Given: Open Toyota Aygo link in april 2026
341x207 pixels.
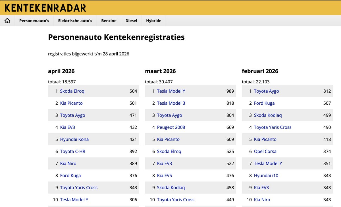Looking at the screenshot, I should 72,115.
